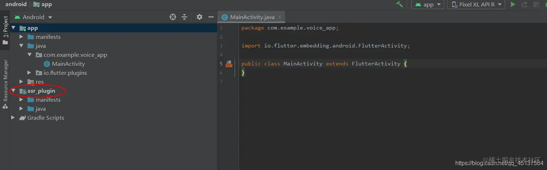Run the app with the green play button
This screenshot has height=170, width=547.
tap(513, 4)
